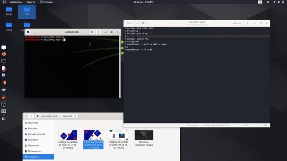The image size is (287, 161).
Task: Launch Cherrytree from the dock
Action: click(x=4, y=97)
